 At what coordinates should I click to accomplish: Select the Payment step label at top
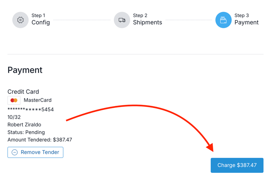[246, 23]
